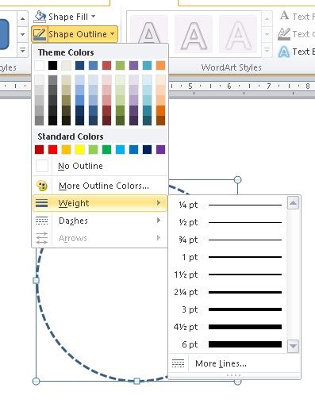Select the 3 pt line weight
315x407 pixels.
[x=228, y=309]
